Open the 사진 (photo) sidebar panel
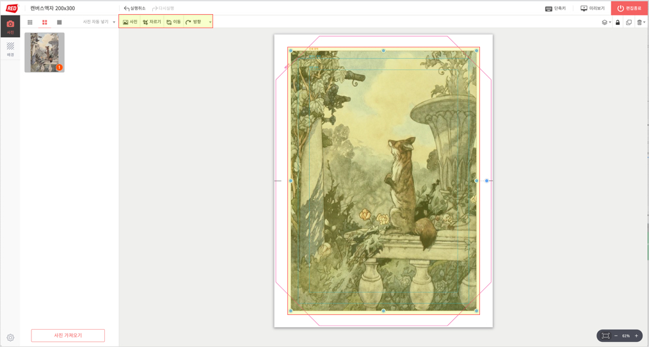 [x=10, y=26]
